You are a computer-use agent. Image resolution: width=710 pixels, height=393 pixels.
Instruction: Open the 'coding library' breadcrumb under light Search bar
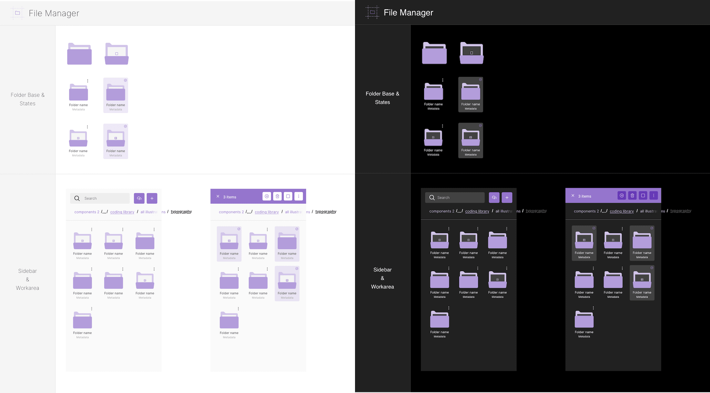click(x=122, y=212)
